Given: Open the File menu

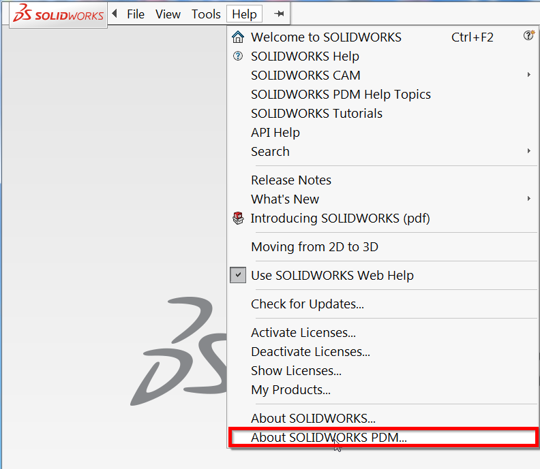Looking at the screenshot, I should coord(136,14).
